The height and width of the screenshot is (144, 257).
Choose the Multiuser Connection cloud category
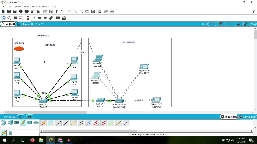click(36, 122)
